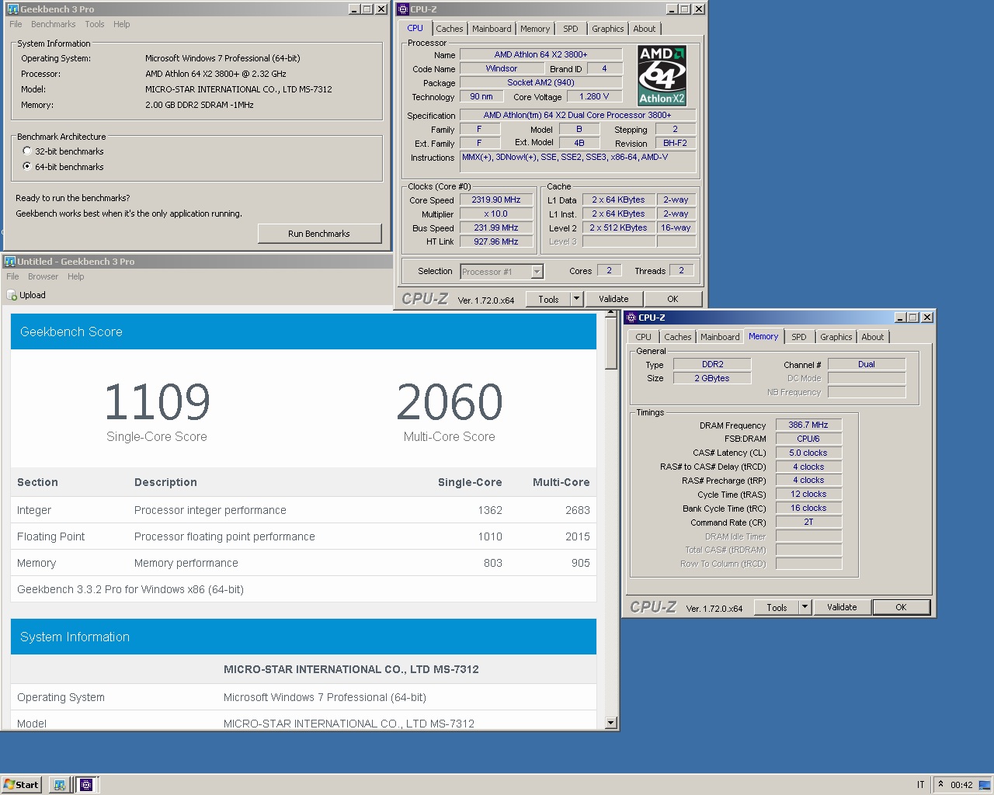Click the Upload icon in Geekbench results

pyautogui.click(x=12, y=295)
